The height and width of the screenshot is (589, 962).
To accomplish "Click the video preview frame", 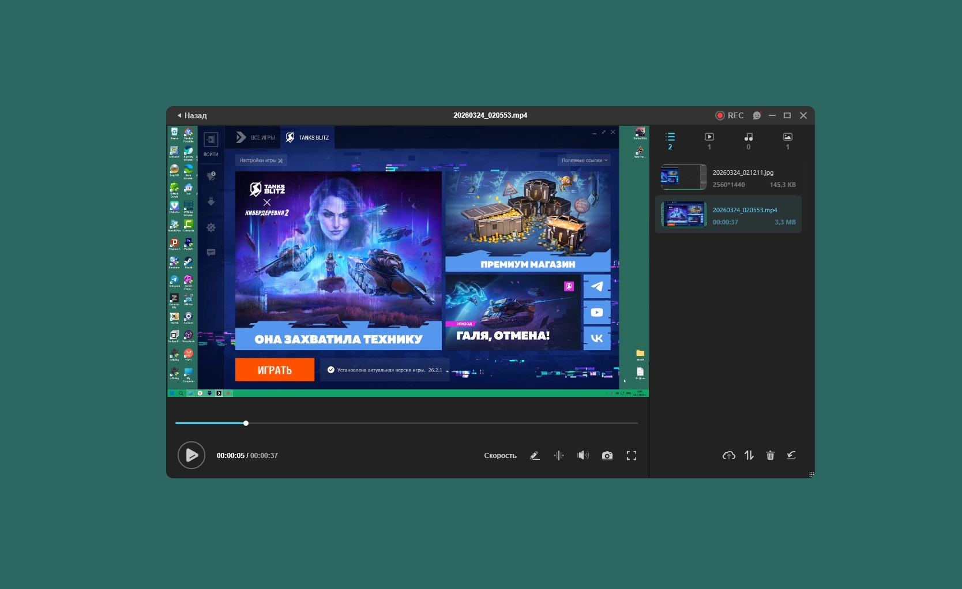I will click(x=408, y=261).
